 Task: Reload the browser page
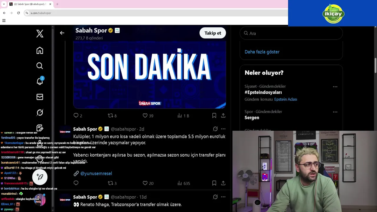point(18,13)
